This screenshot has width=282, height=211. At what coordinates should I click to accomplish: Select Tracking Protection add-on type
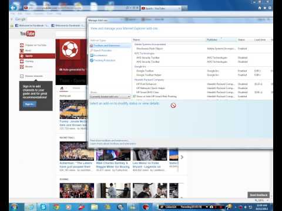click(x=105, y=60)
